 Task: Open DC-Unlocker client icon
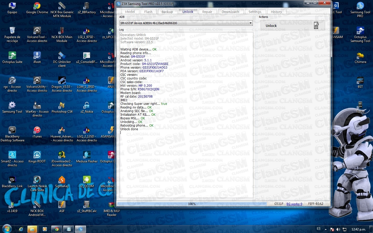62,60
